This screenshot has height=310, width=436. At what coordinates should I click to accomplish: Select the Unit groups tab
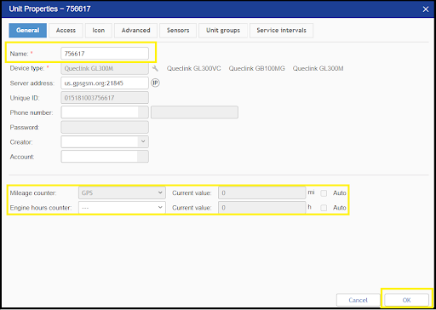[x=223, y=31]
